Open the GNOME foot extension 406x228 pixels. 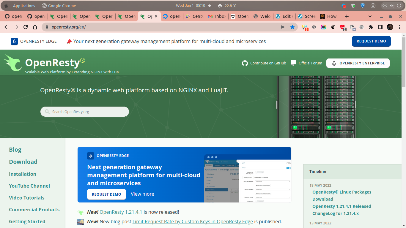tap(333, 27)
